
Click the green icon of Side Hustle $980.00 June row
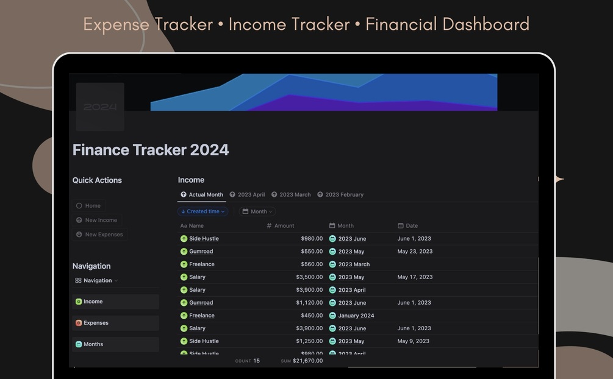tap(184, 239)
